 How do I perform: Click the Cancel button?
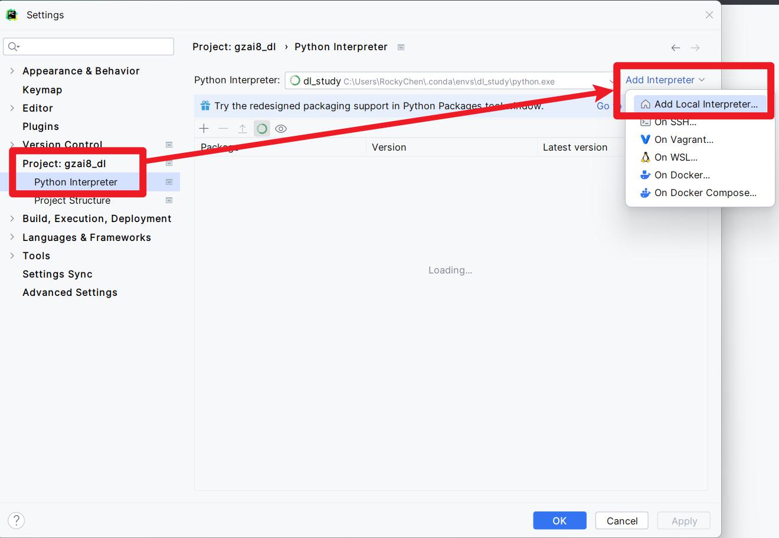tap(622, 520)
